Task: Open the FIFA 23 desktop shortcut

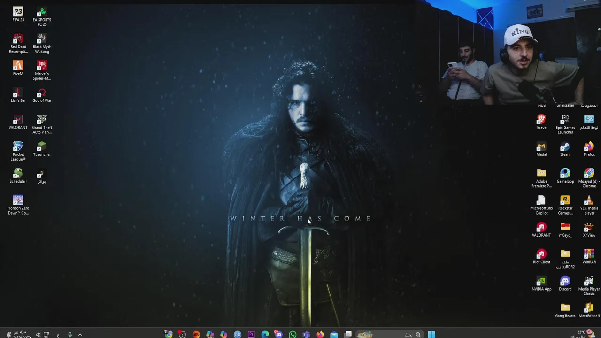Action: tap(18, 14)
